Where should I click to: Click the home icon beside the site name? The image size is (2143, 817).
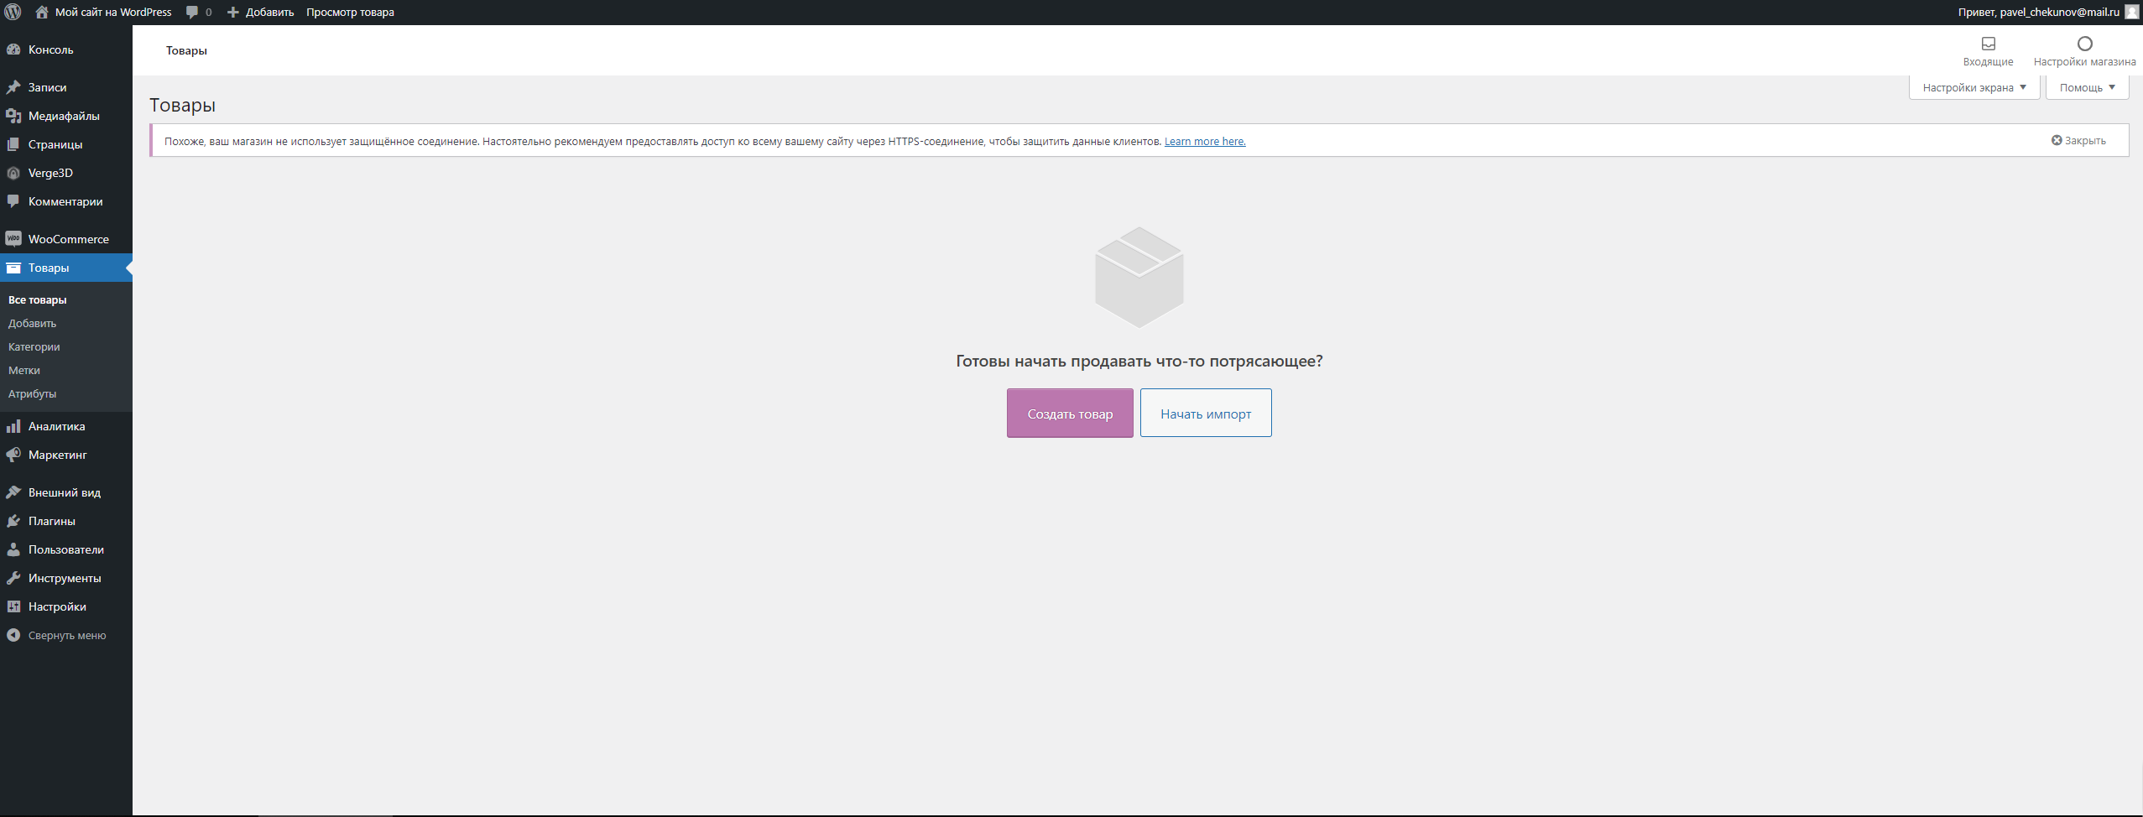click(x=42, y=12)
